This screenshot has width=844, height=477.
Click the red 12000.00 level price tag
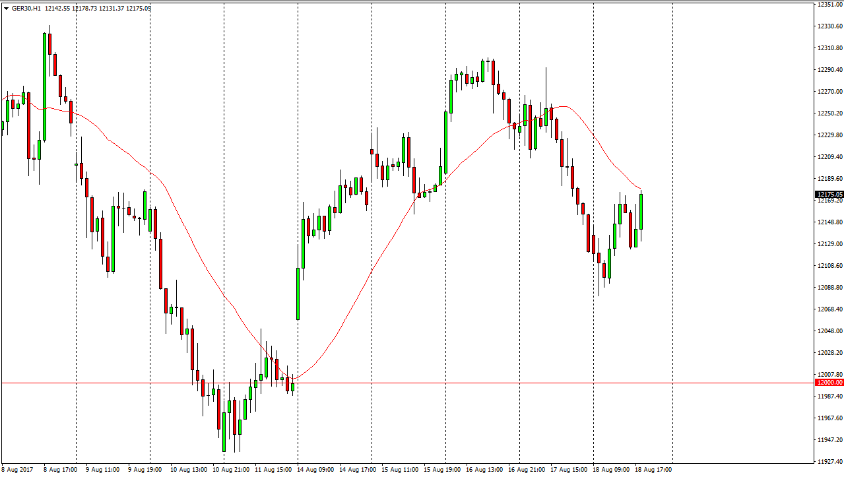829,383
